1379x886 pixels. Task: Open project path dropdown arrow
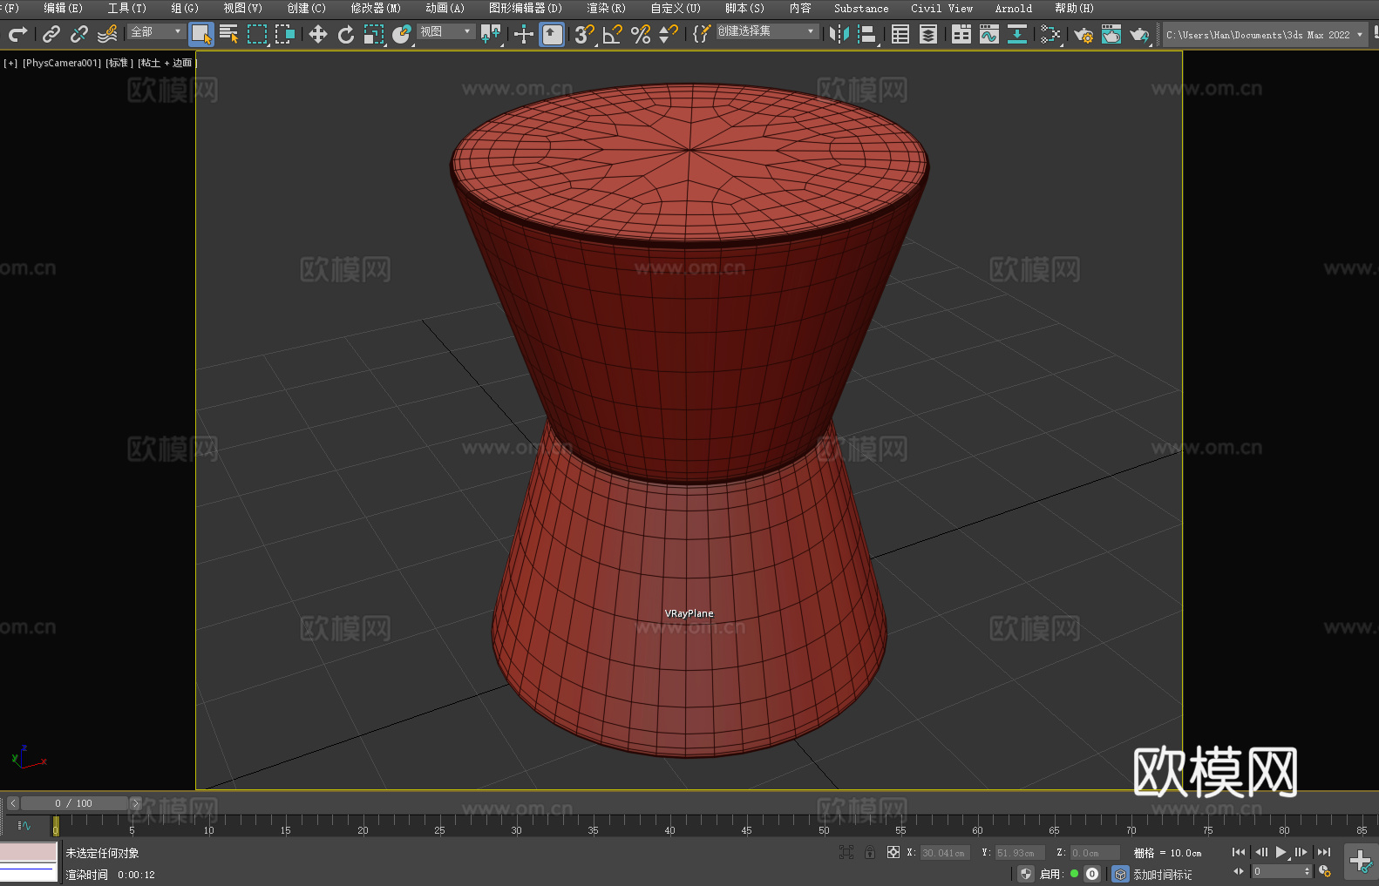pyautogui.click(x=1360, y=35)
